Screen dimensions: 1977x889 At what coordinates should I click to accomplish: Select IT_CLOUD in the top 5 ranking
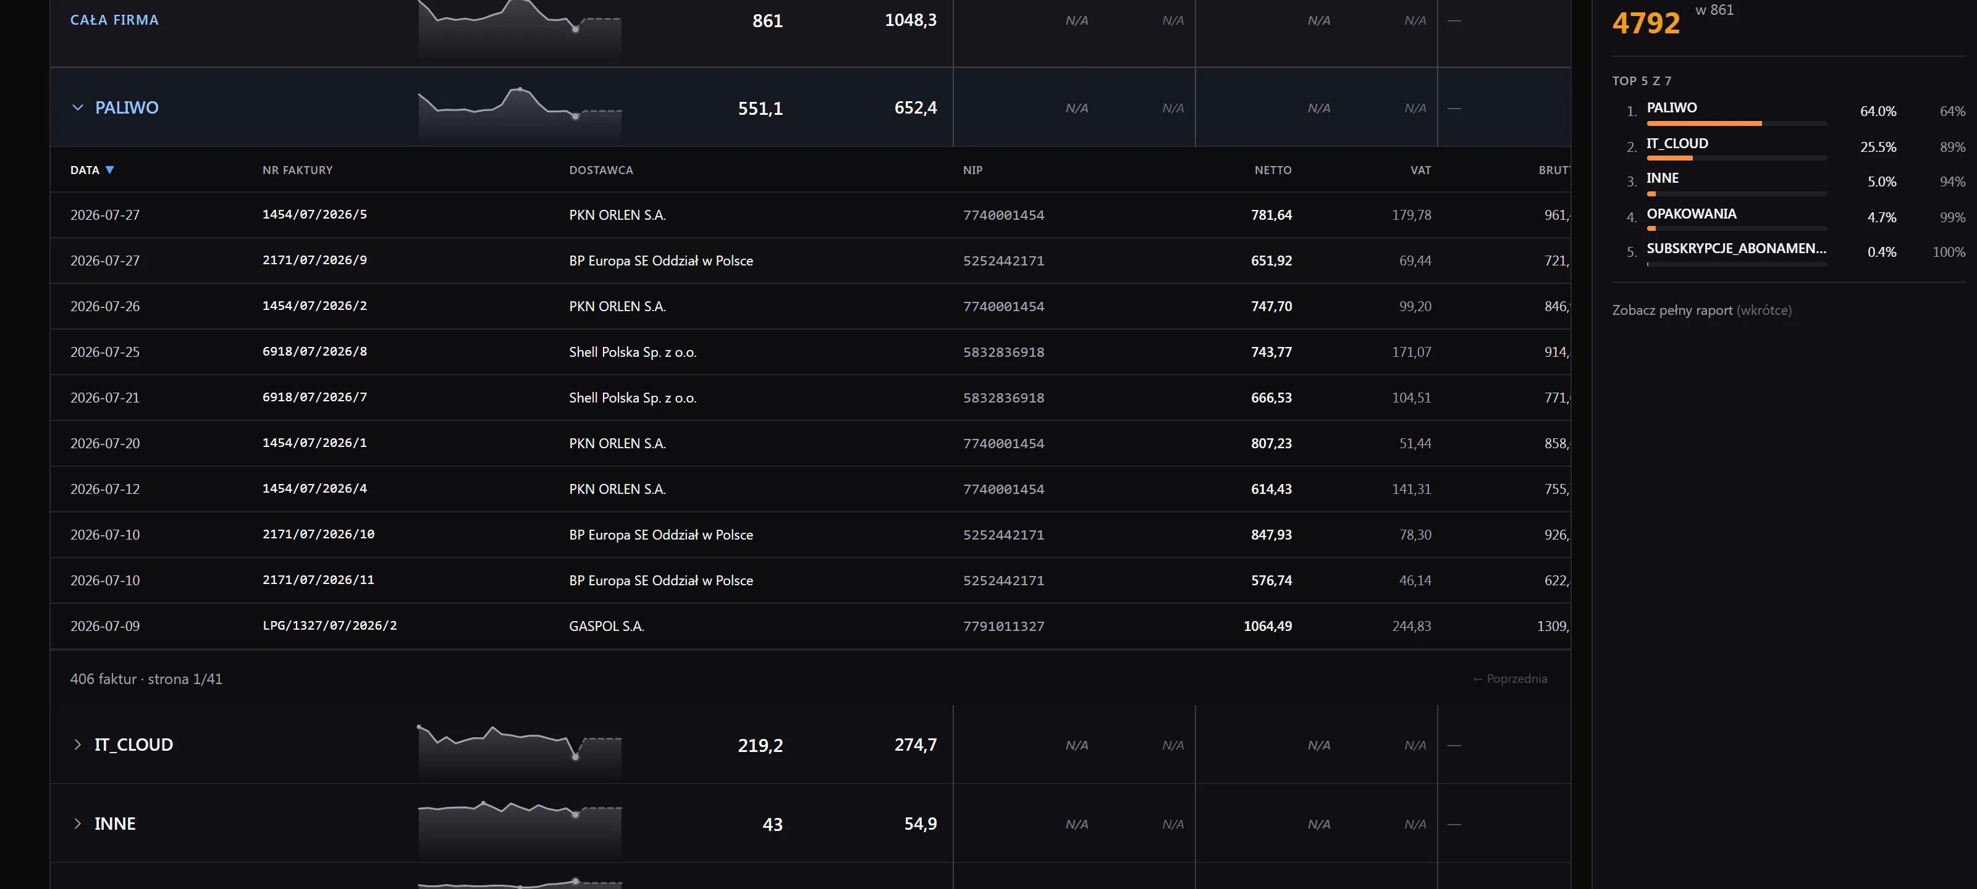1677,143
